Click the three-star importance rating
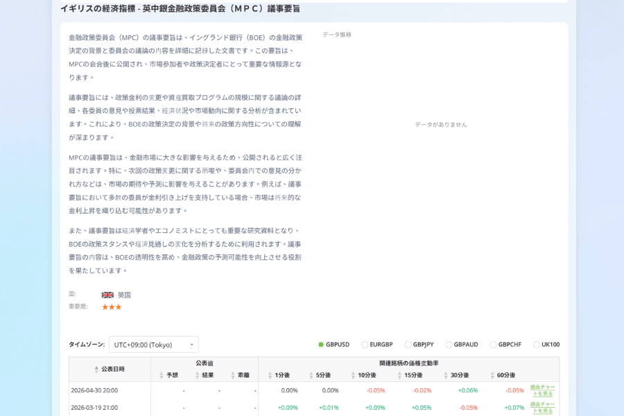Screen dimensions: 624x416 tap(112, 307)
